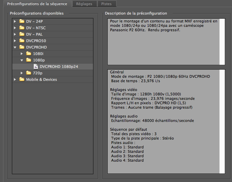This screenshot has height=182, width=232.
Task: Expand the DV – NTSC disclosure triangle
Action: click(15, 28)
